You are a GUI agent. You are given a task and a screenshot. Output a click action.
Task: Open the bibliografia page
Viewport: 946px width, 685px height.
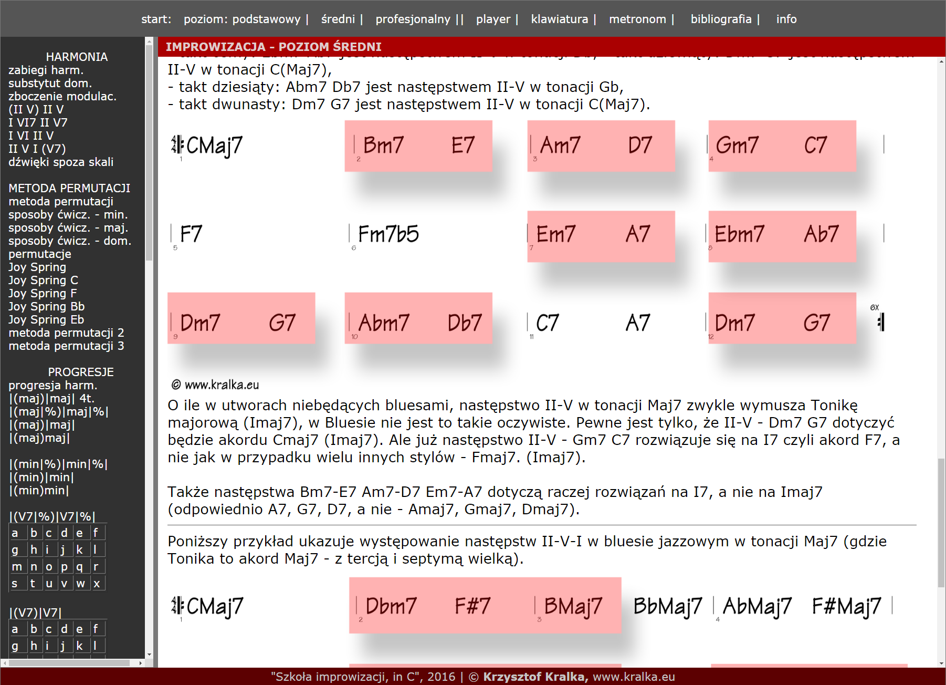(x=721, y=19)
